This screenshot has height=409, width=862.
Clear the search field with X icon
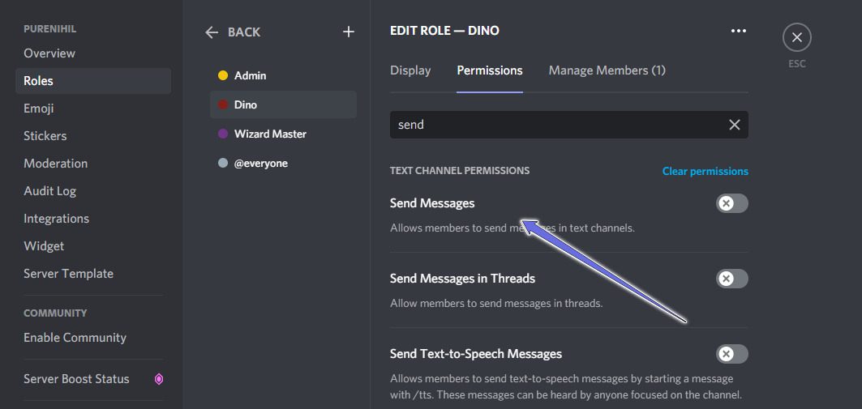click(x=734, y=125)
